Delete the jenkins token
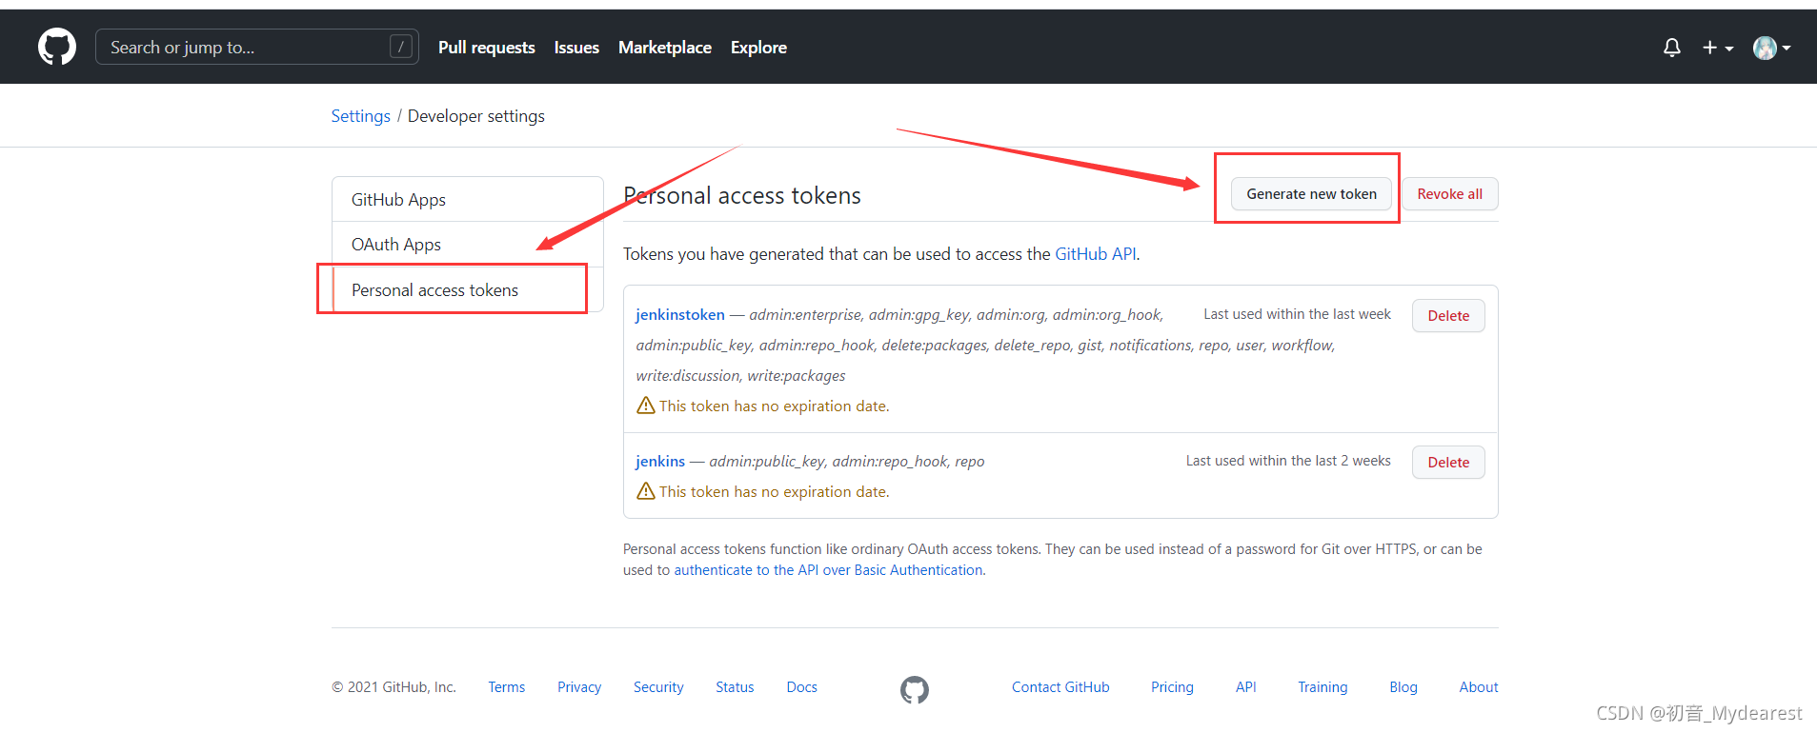 [1448, 463]
